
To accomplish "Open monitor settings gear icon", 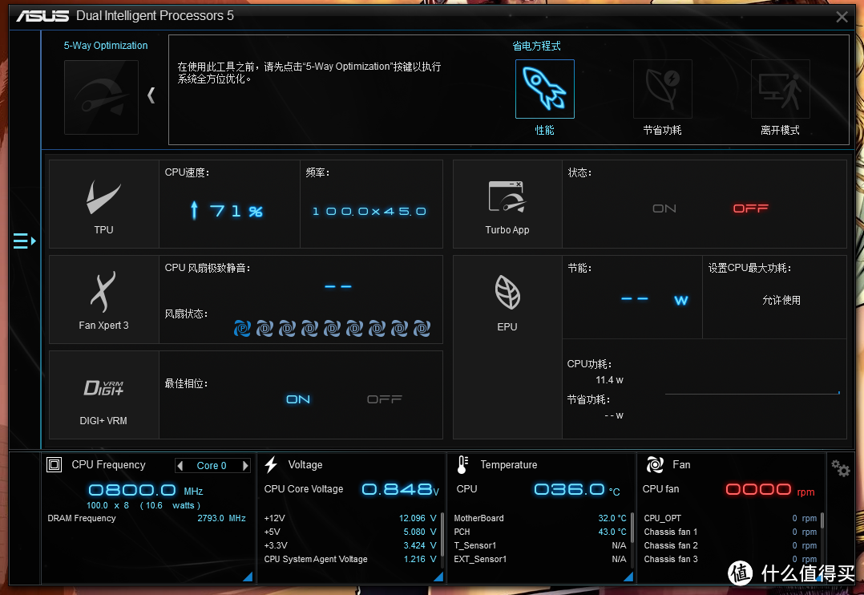I will (x=841, y=469).
